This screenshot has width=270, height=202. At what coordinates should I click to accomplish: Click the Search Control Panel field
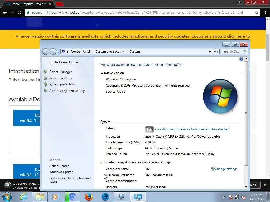pyautogui.click(x=234, y=52)
